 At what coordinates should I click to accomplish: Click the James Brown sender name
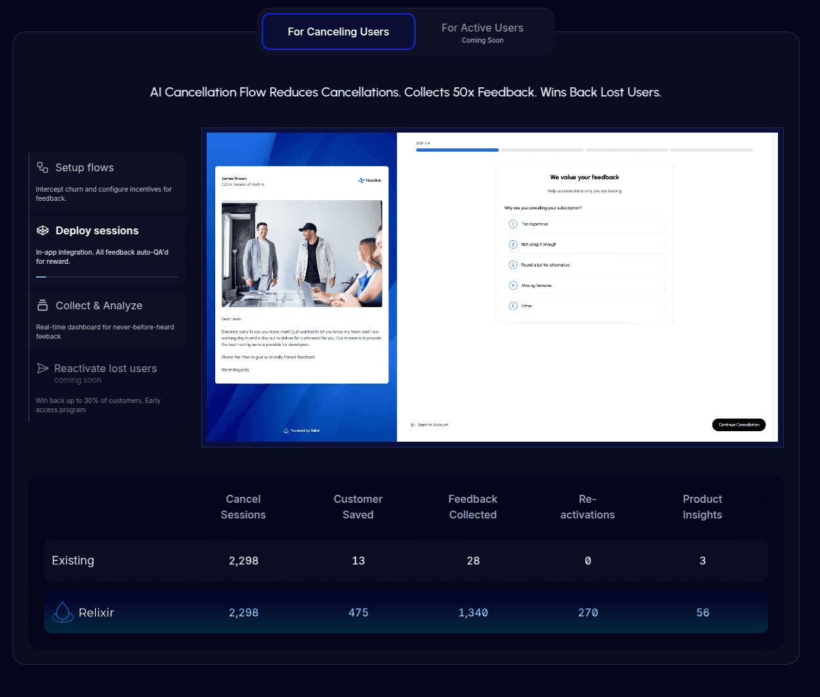[x=234, y=179]
